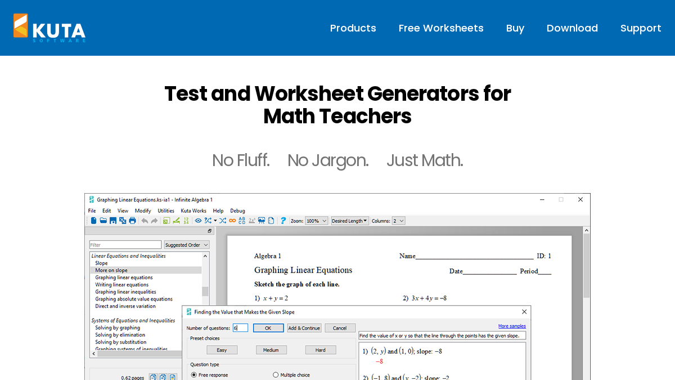675x380 pixels.
Task: Choose the Hard preset
Action: [x=321, y=350]
